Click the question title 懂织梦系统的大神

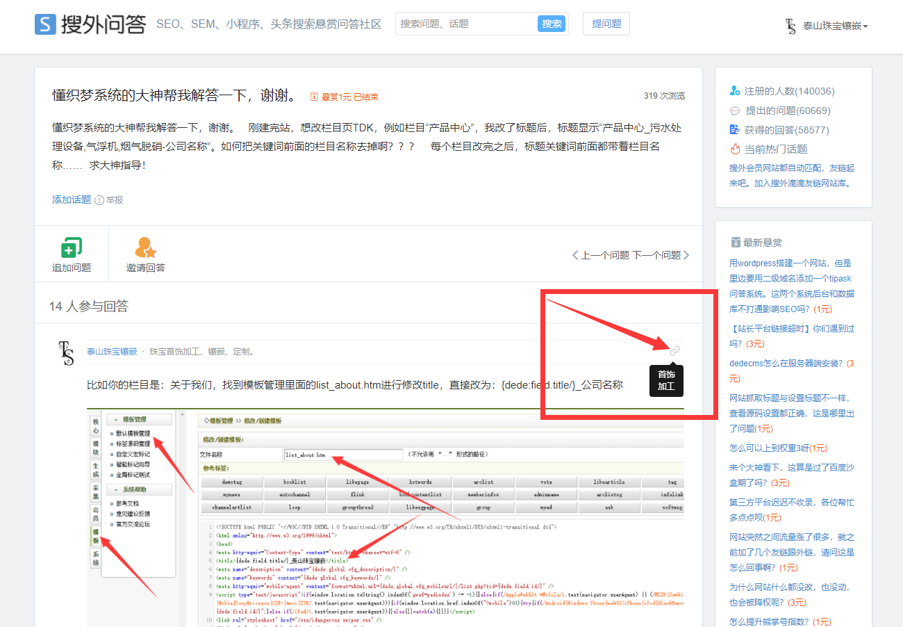(174, 96)
